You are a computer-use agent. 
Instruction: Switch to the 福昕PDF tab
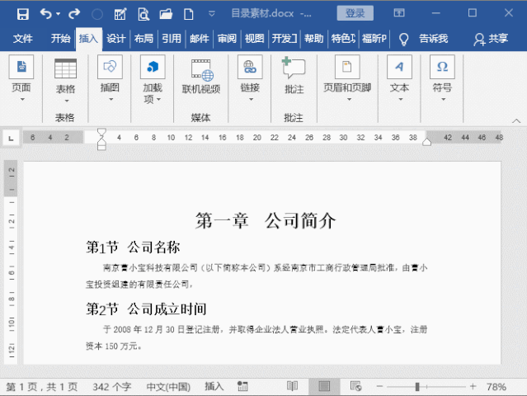(374, 38)
